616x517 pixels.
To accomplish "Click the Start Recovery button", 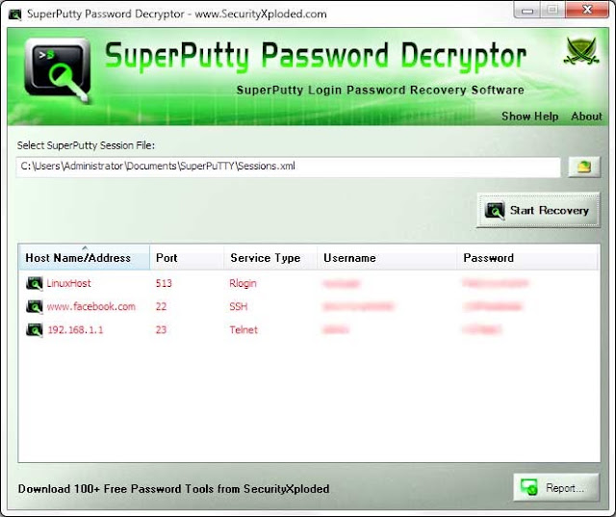I will point(539,210).
